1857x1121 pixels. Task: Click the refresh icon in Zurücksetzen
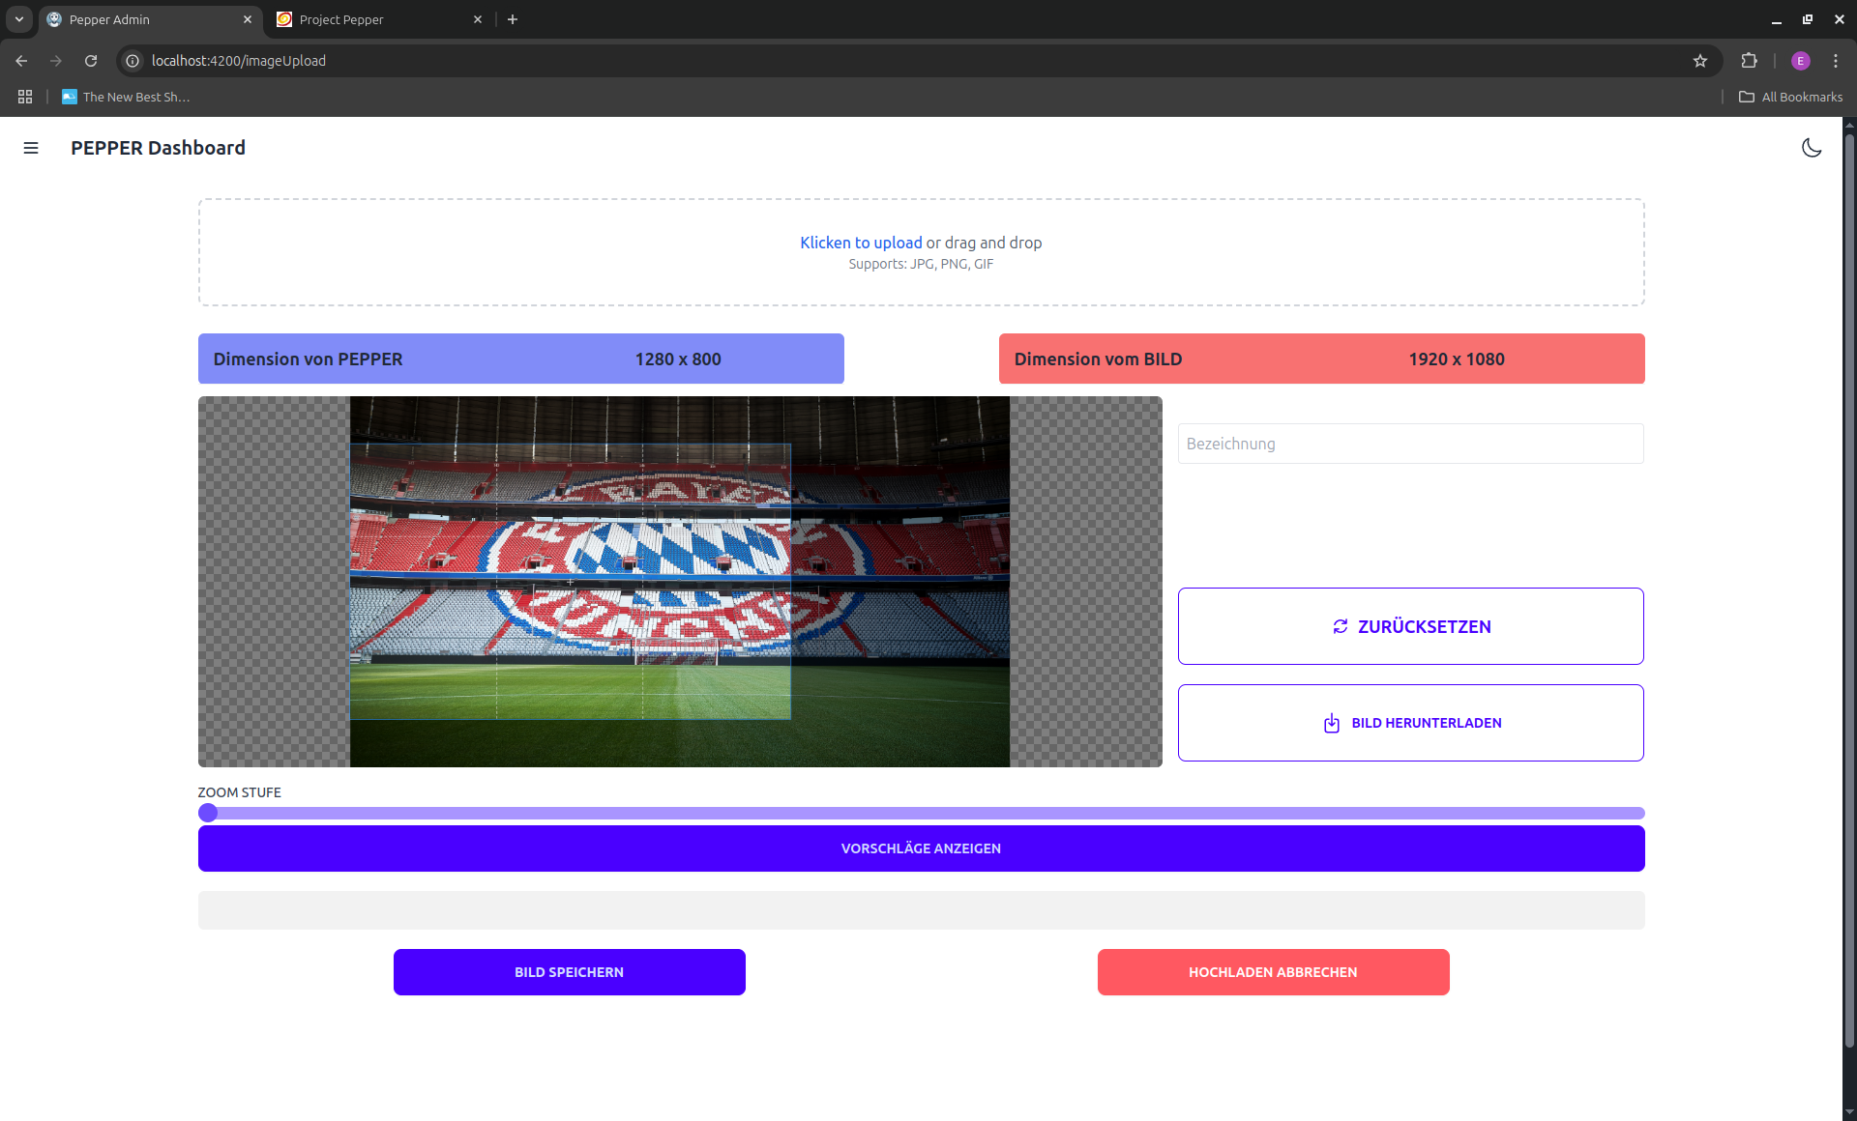(1341, 626)
